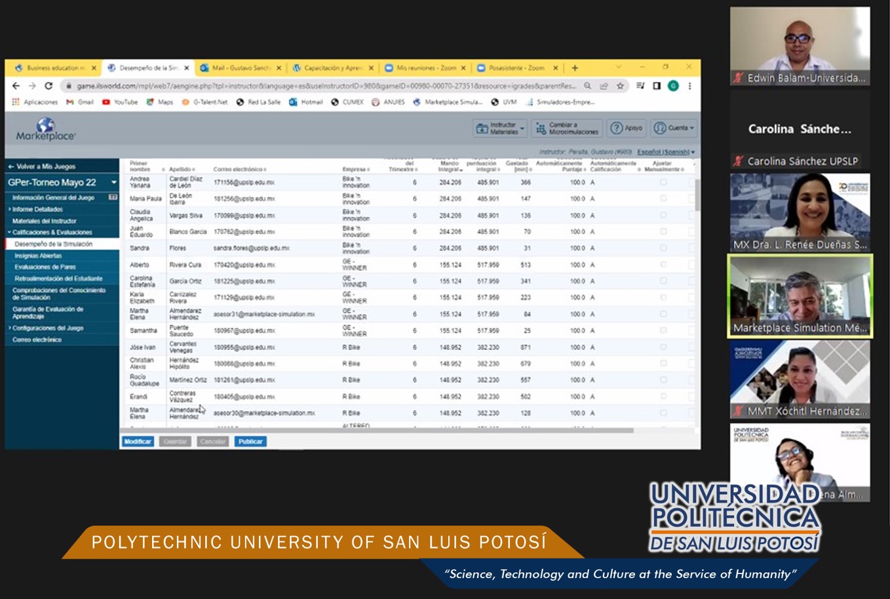Open the G-Talent.Net bookmark
890x599 pixels.
pyautogui.click(x=204, y=102)
